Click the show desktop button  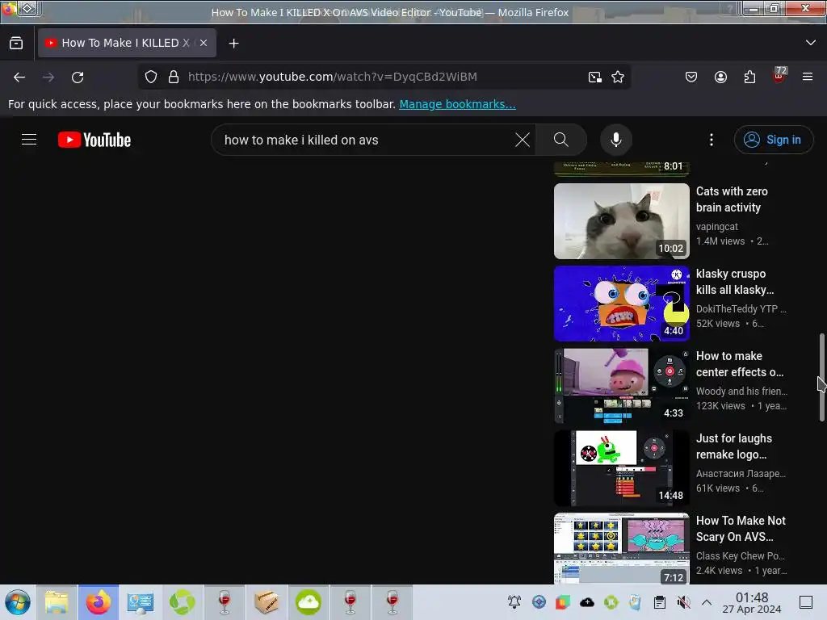click(806, 602)
